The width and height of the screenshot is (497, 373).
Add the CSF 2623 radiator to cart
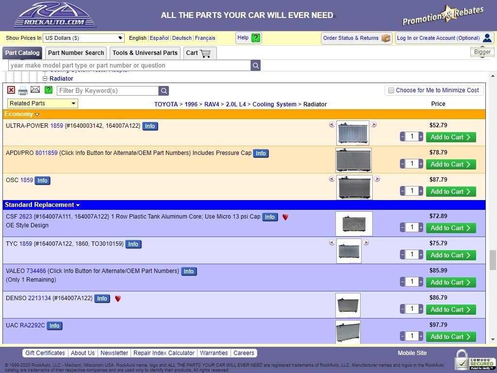coord(451,228)
